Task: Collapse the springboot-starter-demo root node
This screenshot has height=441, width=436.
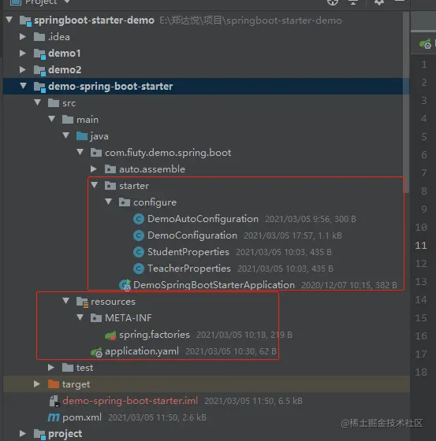Action: [9, 20]
